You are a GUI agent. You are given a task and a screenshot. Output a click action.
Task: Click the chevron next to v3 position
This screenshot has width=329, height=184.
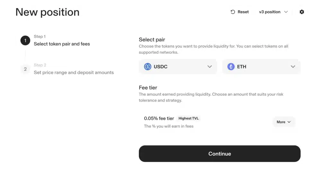coord(286,12)
